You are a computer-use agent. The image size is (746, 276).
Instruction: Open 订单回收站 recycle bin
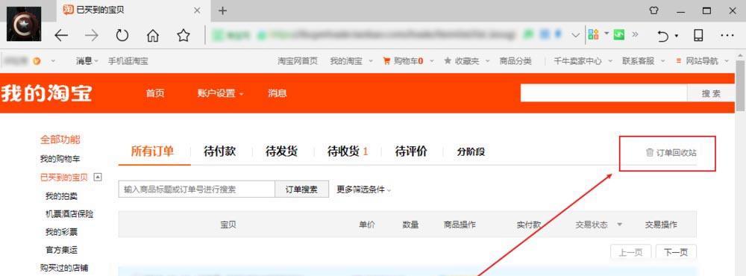(x=671, y=153)
